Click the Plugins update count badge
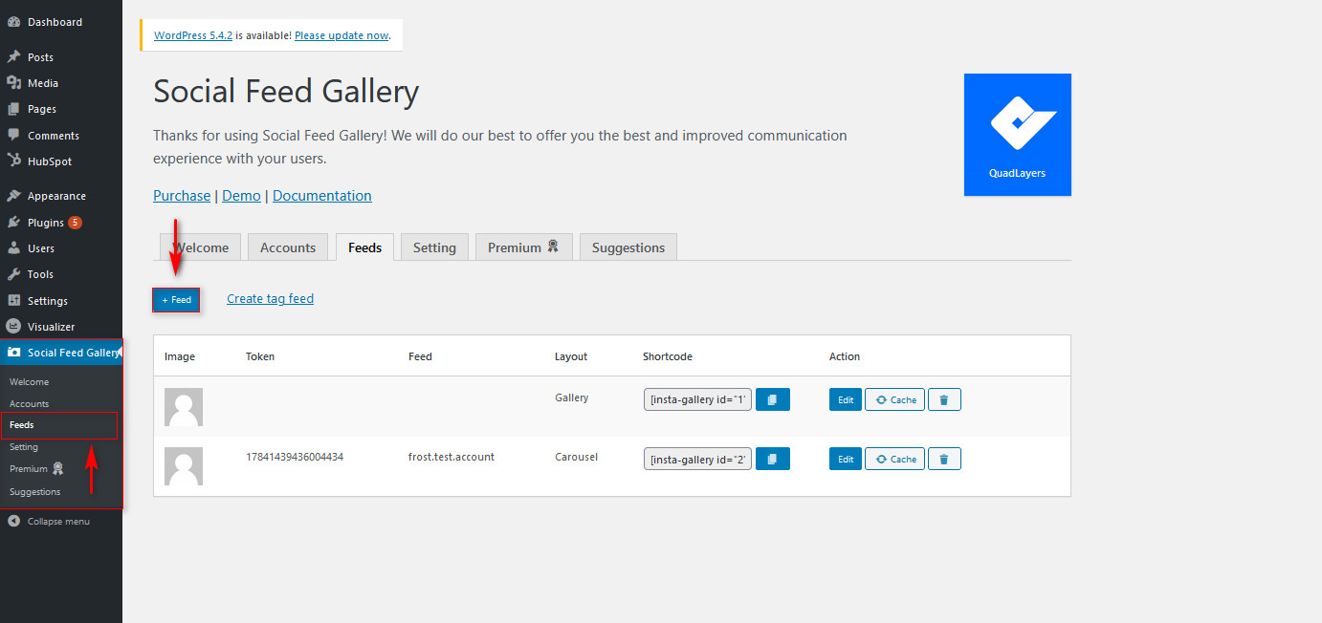This screenshot has width=1322, height=623. tap(75, 223)
